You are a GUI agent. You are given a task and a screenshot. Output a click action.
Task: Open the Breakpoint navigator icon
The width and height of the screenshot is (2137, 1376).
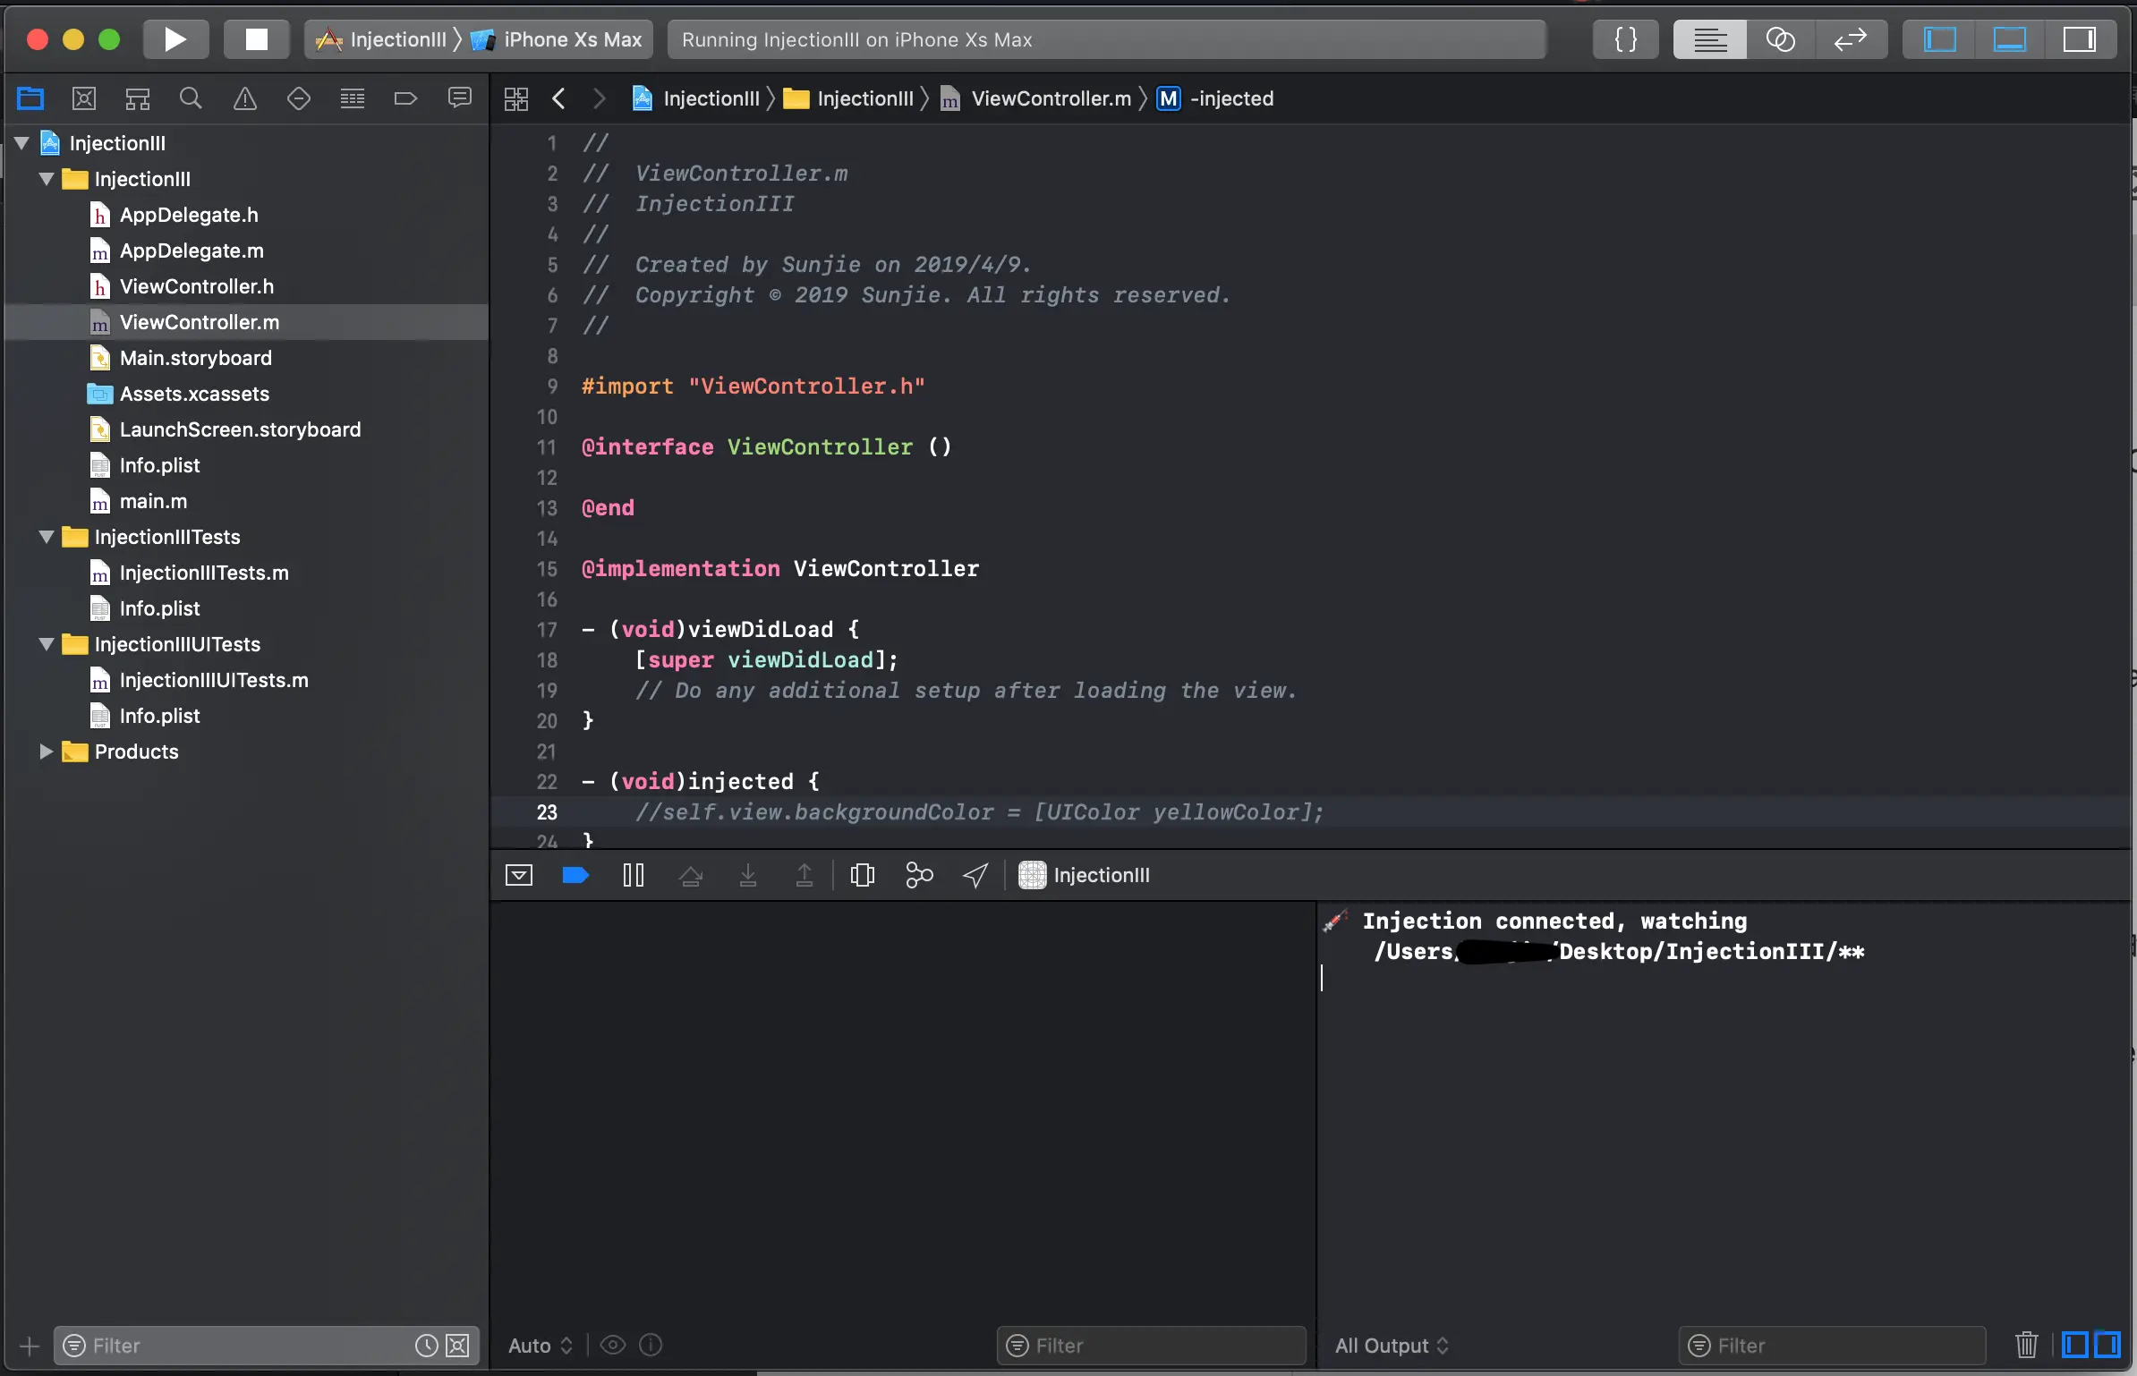405,98
